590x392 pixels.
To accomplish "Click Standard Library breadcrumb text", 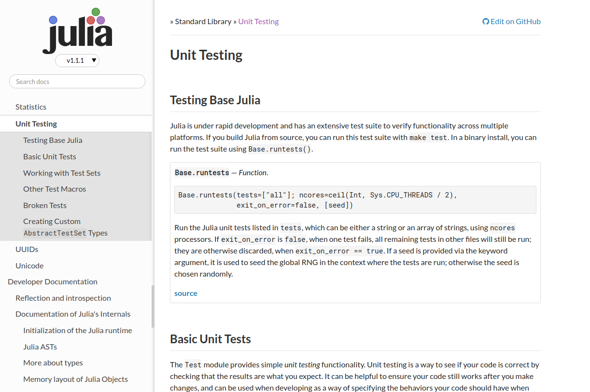I will [x=203, y=21].
